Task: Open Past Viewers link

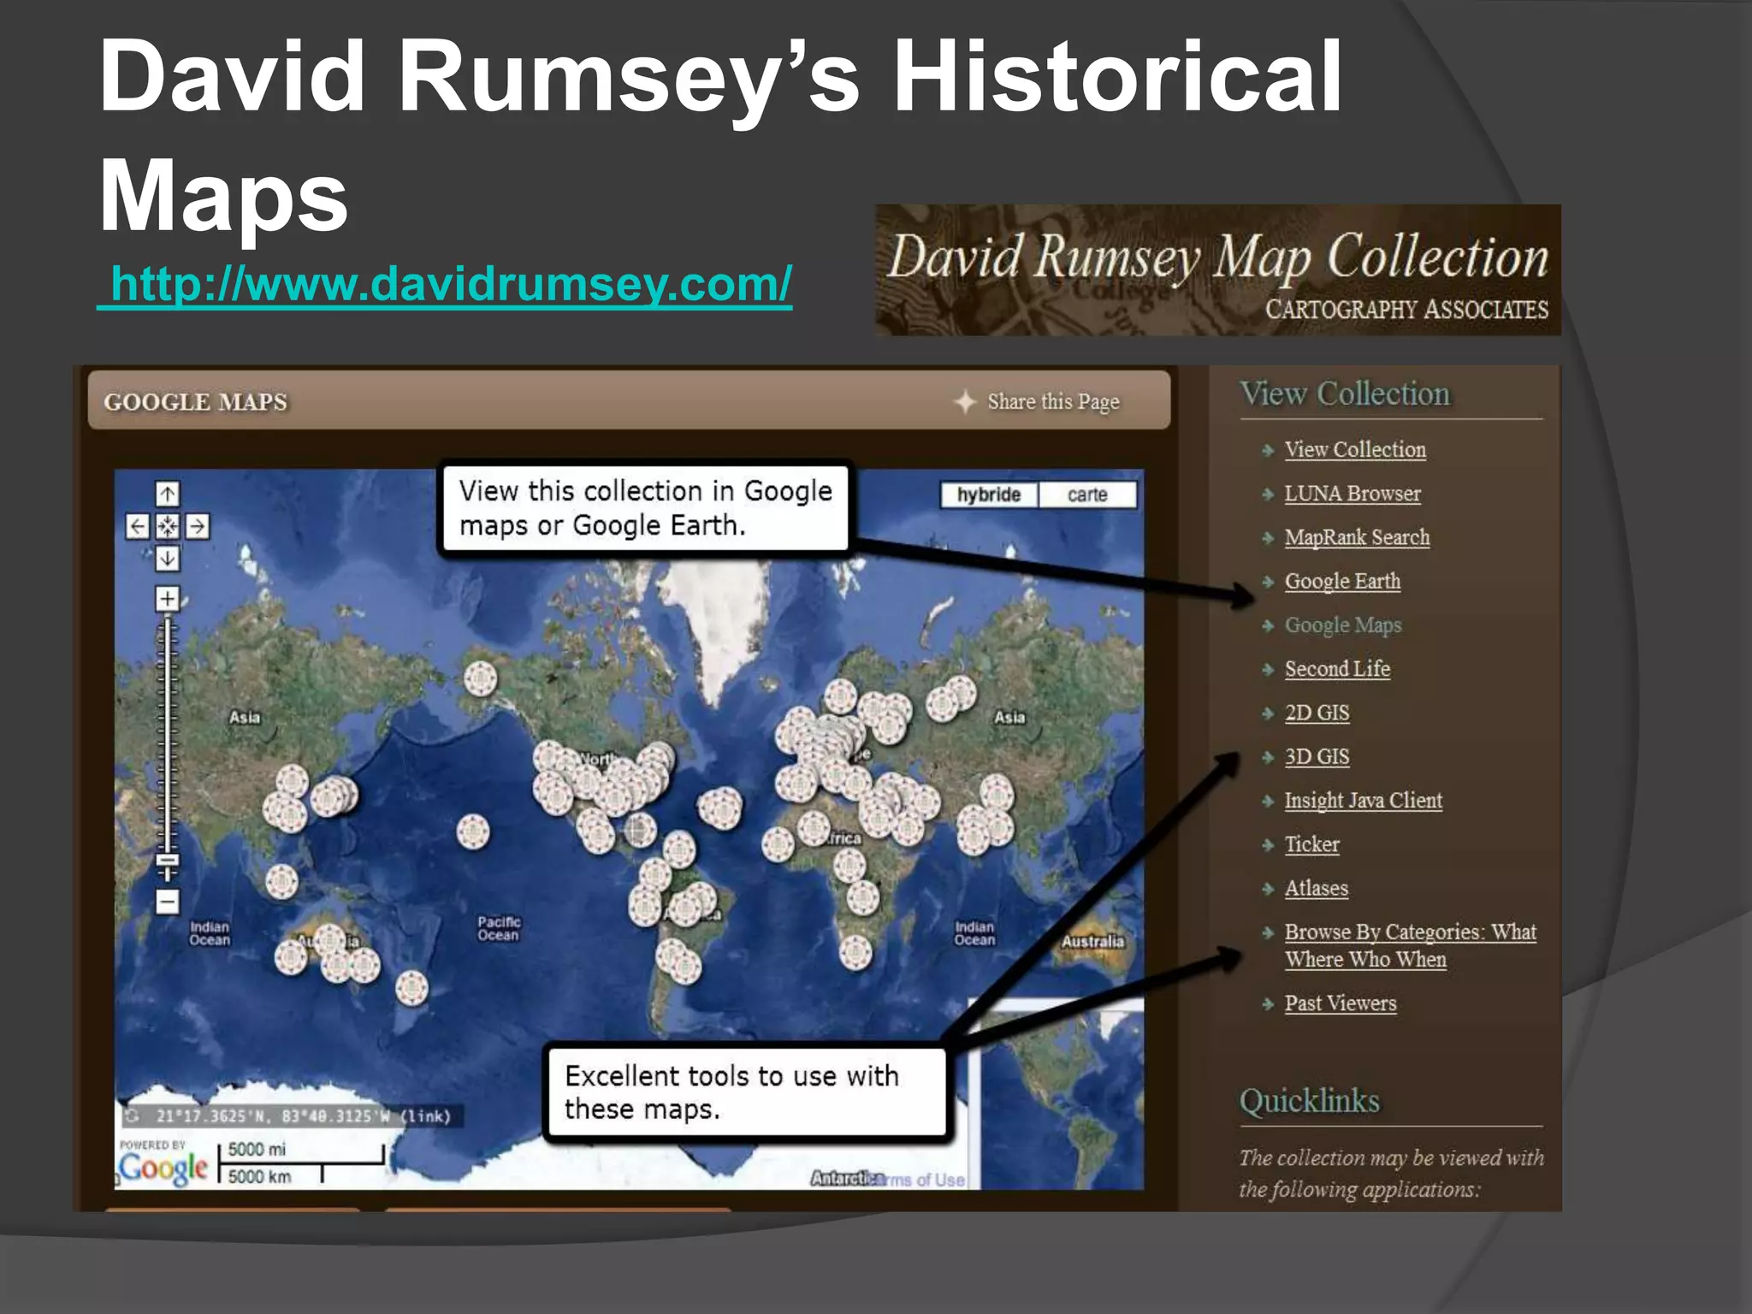Action: (1340, 1003)
